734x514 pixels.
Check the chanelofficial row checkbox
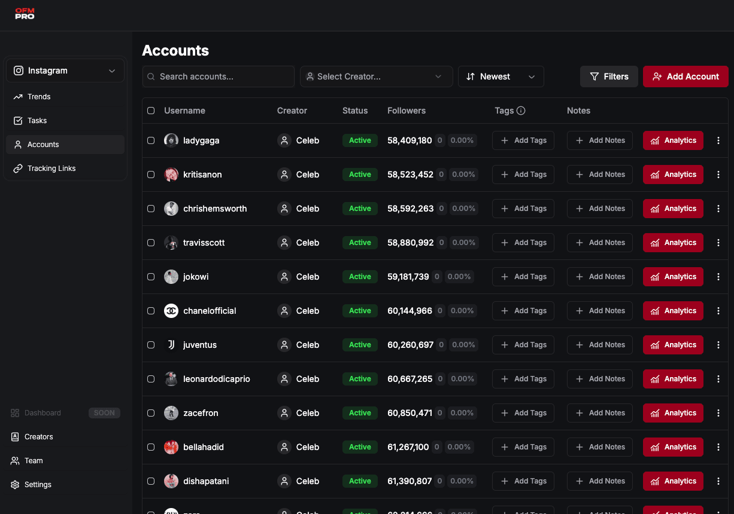click(x=151, y=311)
